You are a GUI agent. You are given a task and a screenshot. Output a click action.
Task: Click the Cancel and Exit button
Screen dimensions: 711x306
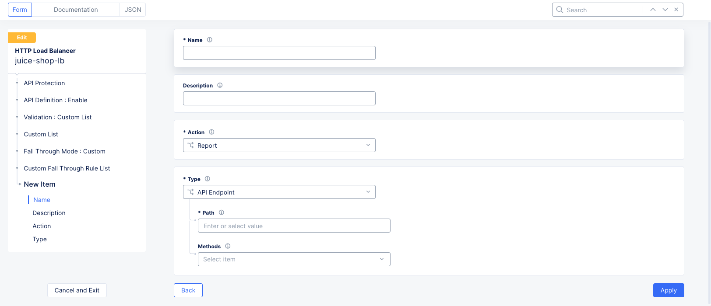pyautogui.click(x=77, y=290)
